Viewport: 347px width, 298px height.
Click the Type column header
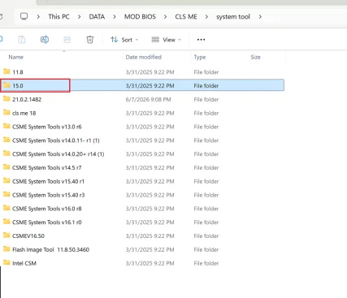coord(200,57)
